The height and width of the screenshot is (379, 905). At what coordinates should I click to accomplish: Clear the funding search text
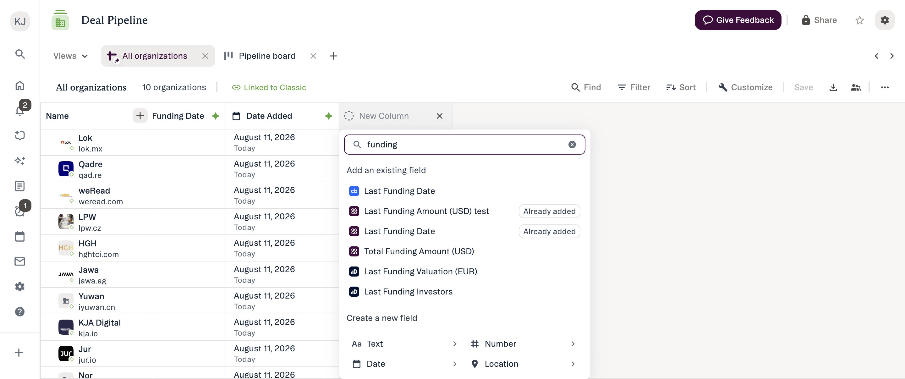pos(572,144)
